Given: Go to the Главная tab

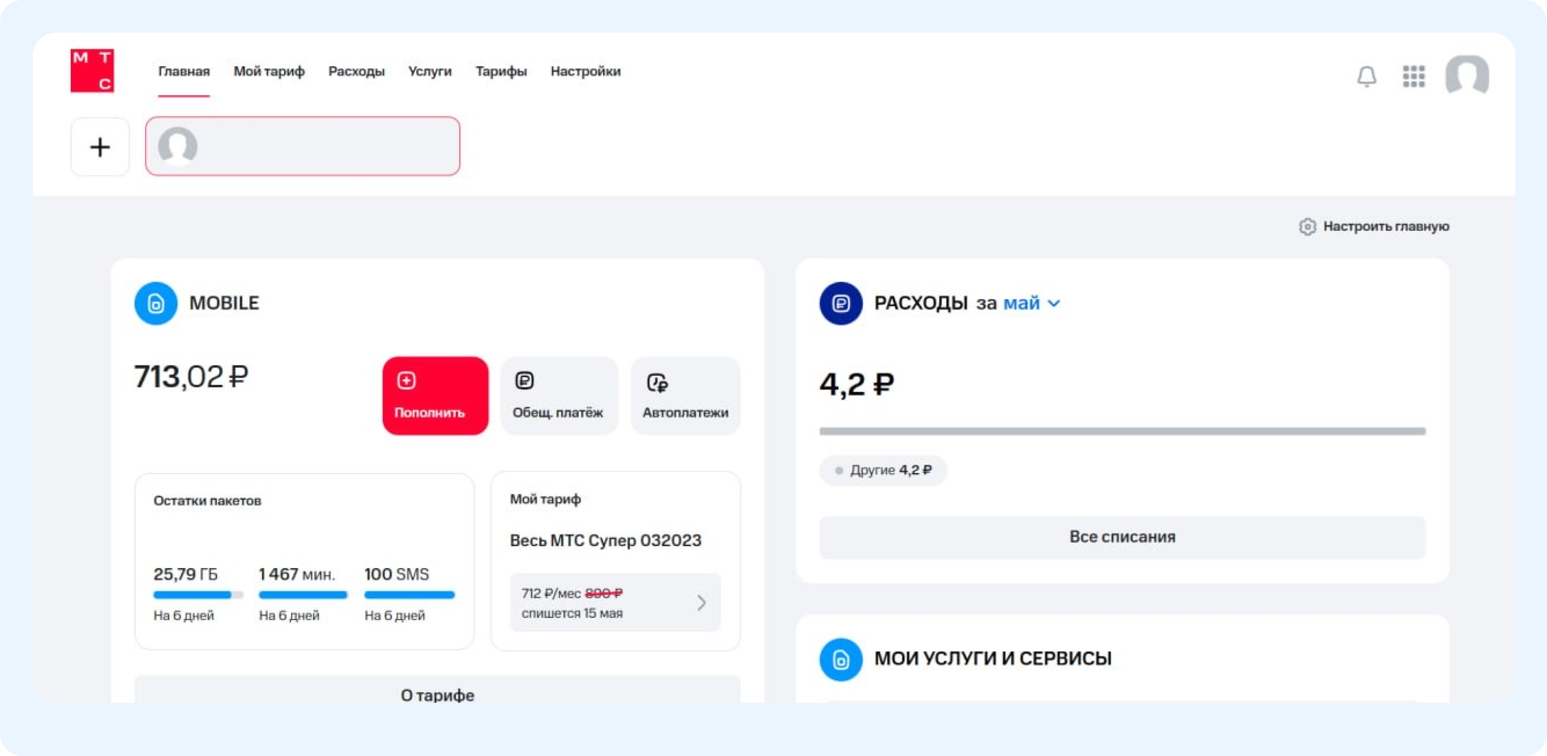Looking at the screenshot, I should 184,71.
